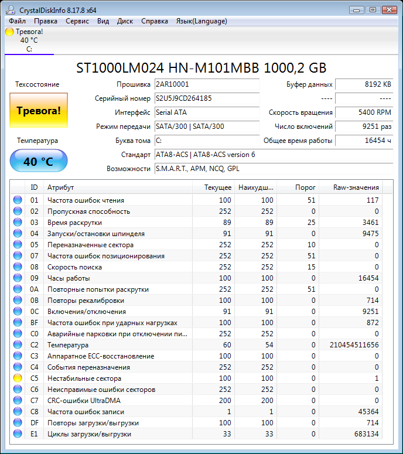Select raw value 872 in row BF
The width and height of the screenshot is (403, 454).
tap(373, 323)
